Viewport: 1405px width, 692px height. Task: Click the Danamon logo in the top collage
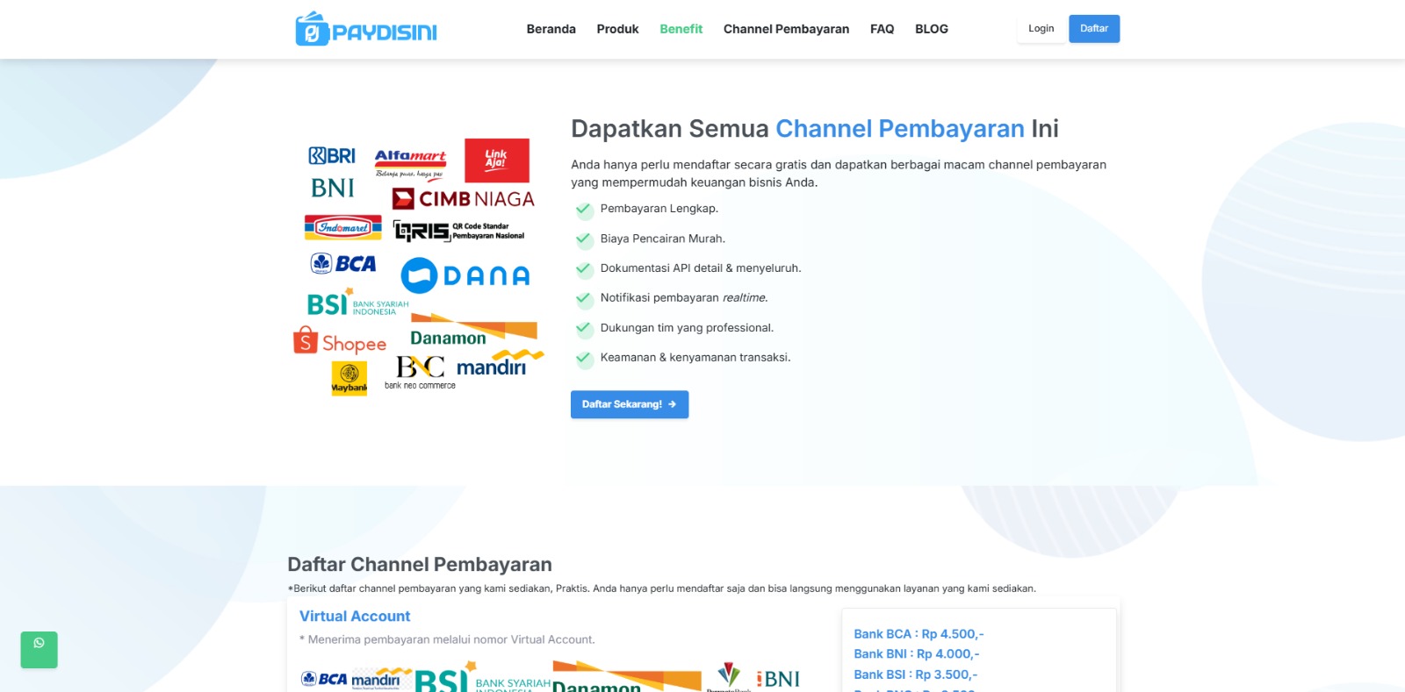473,330
